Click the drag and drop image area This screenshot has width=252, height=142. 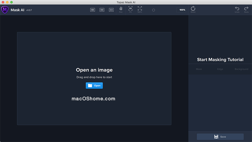(94, 79)
